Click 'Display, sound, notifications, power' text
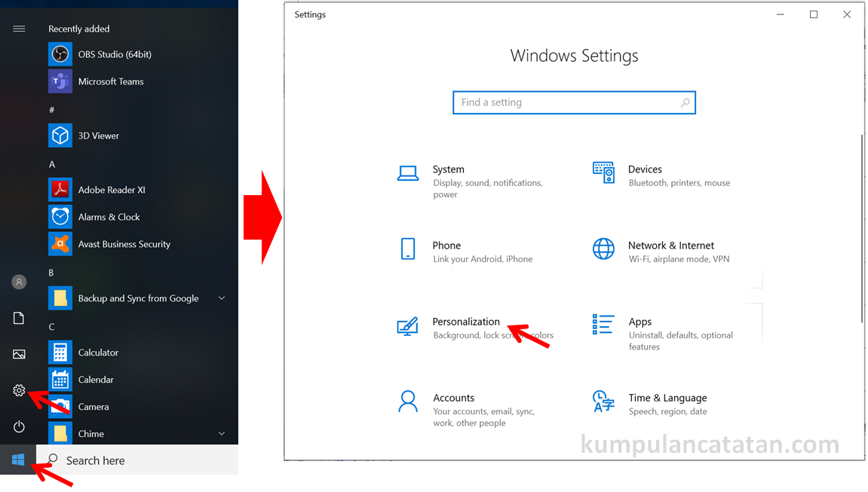868x492 pixels. click(x=488, y=188)
